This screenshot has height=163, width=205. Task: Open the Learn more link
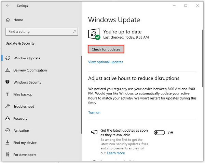click(x=116, y=153)
